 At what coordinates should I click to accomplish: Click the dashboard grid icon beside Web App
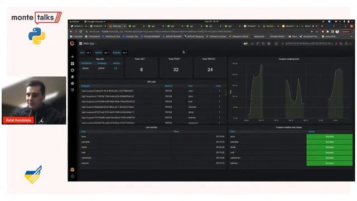[80, 44]
